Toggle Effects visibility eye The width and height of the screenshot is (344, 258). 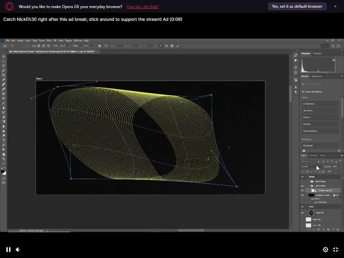point(313,199)
